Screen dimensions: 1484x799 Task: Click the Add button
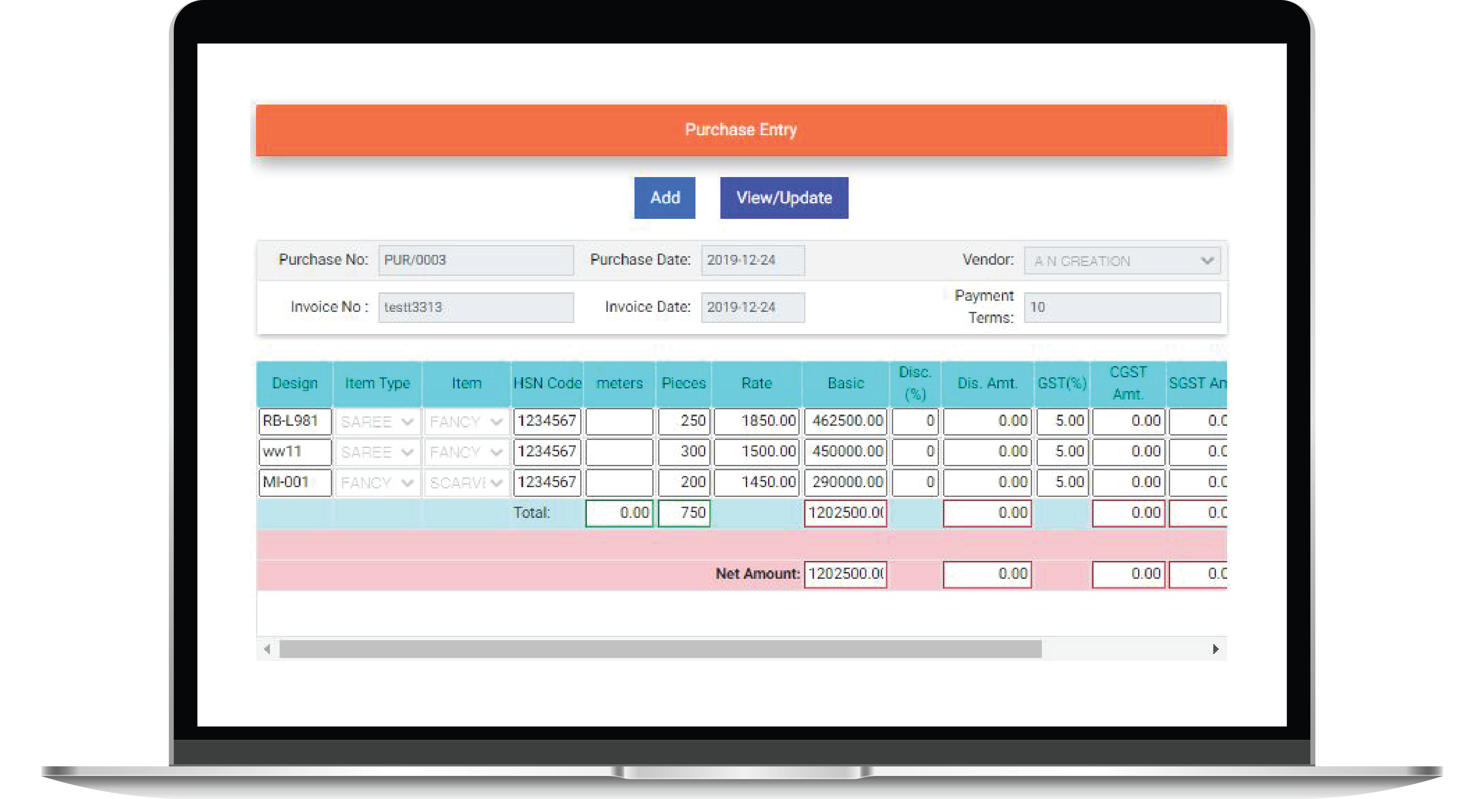pos(664,198)
